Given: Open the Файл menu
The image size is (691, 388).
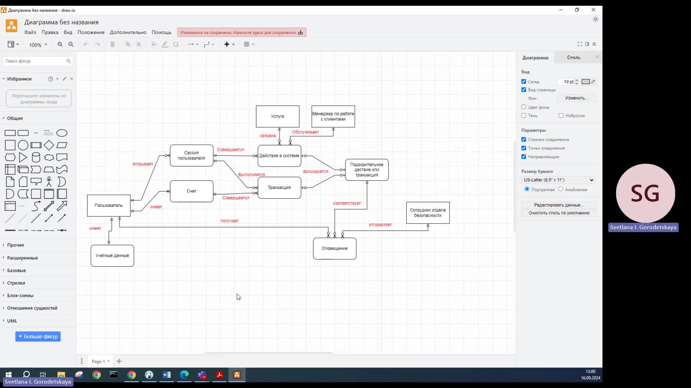Looking at the screenshot, I should [30, 32].
